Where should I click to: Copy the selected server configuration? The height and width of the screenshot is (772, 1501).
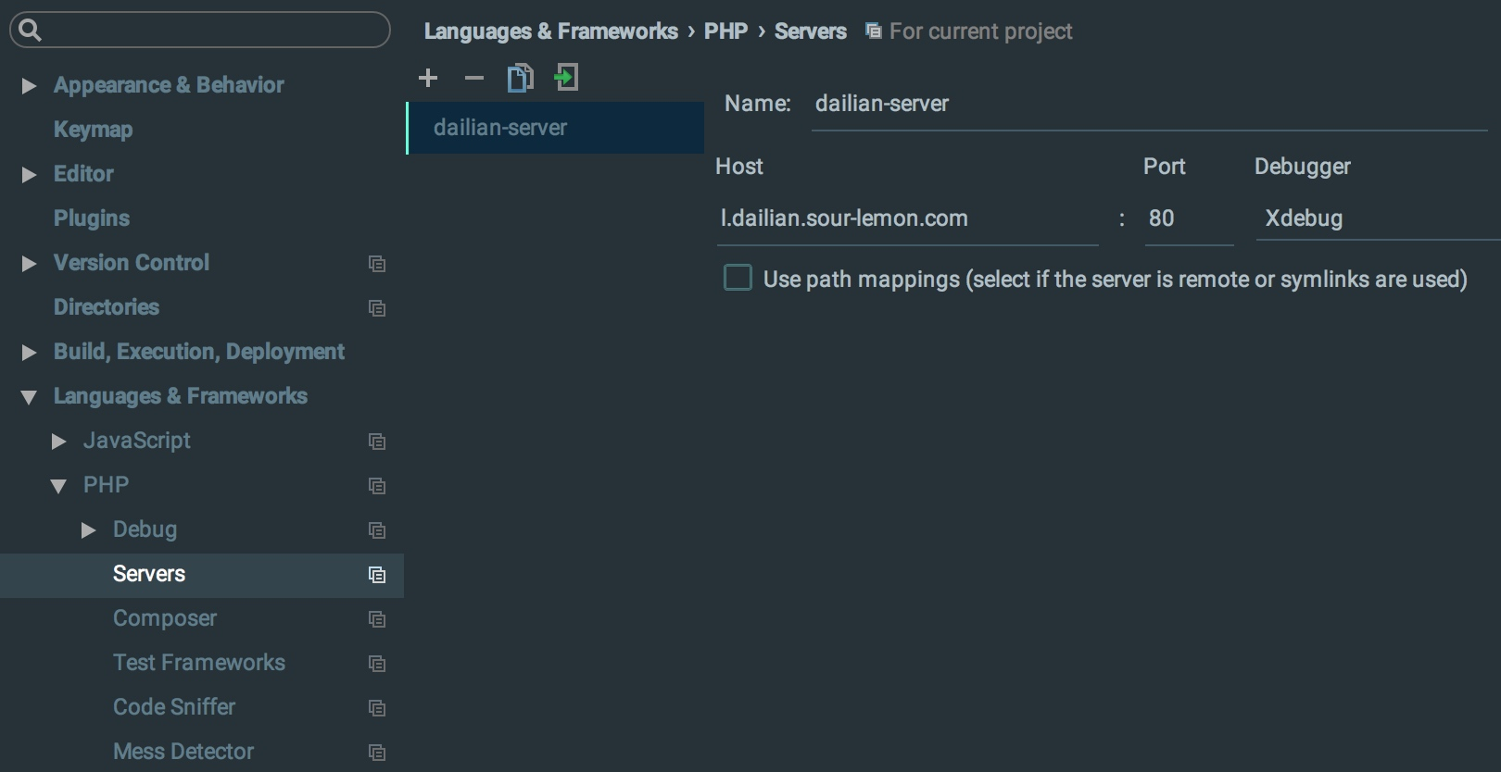520,78
